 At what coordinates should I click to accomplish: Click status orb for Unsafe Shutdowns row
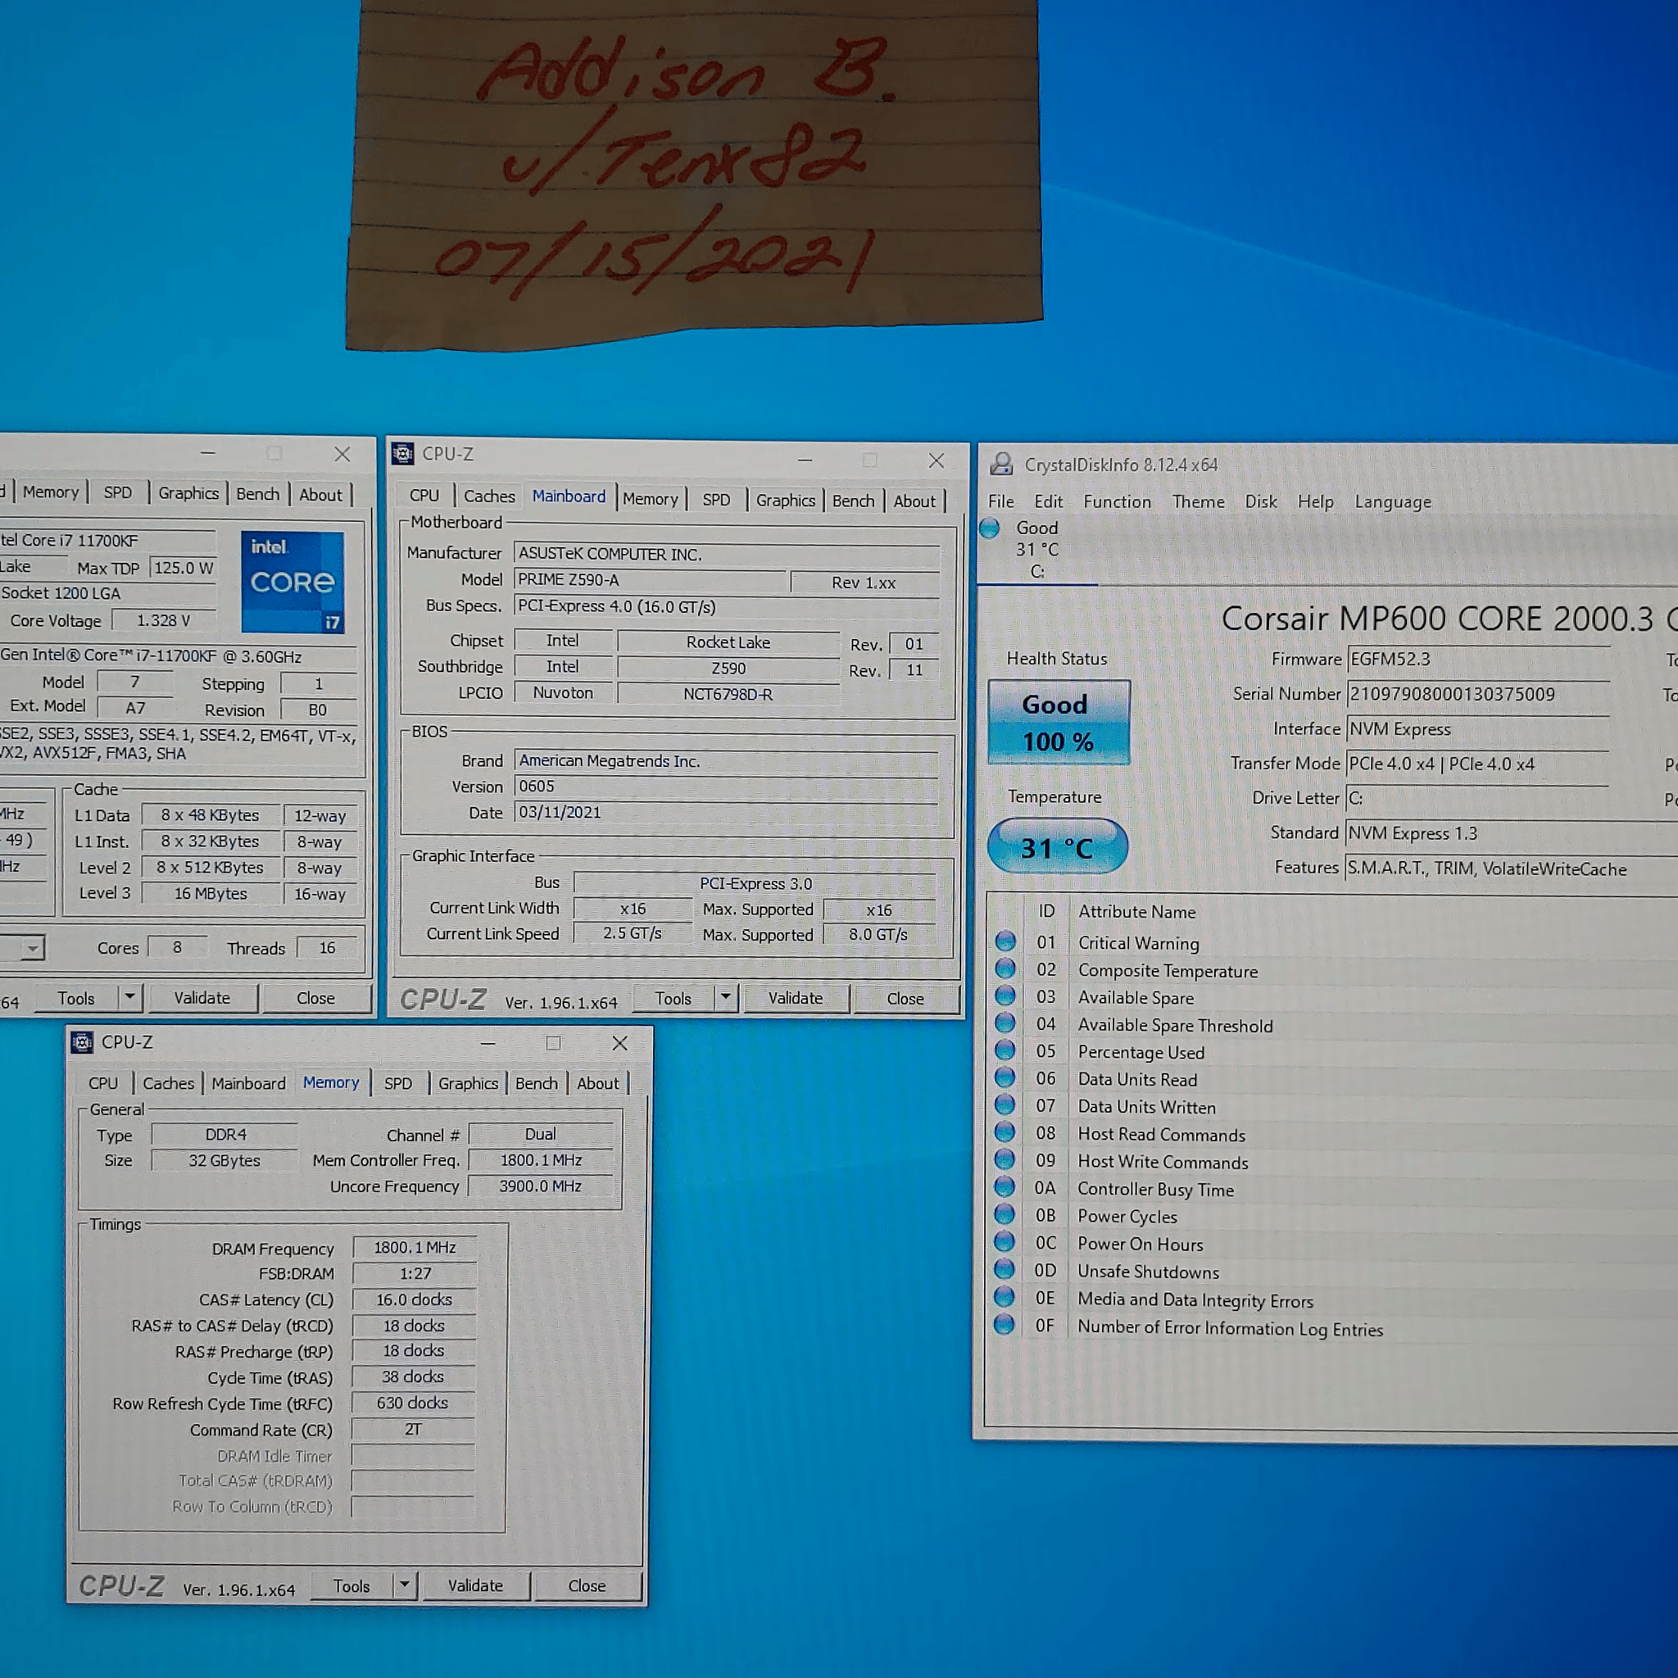1005,1270
